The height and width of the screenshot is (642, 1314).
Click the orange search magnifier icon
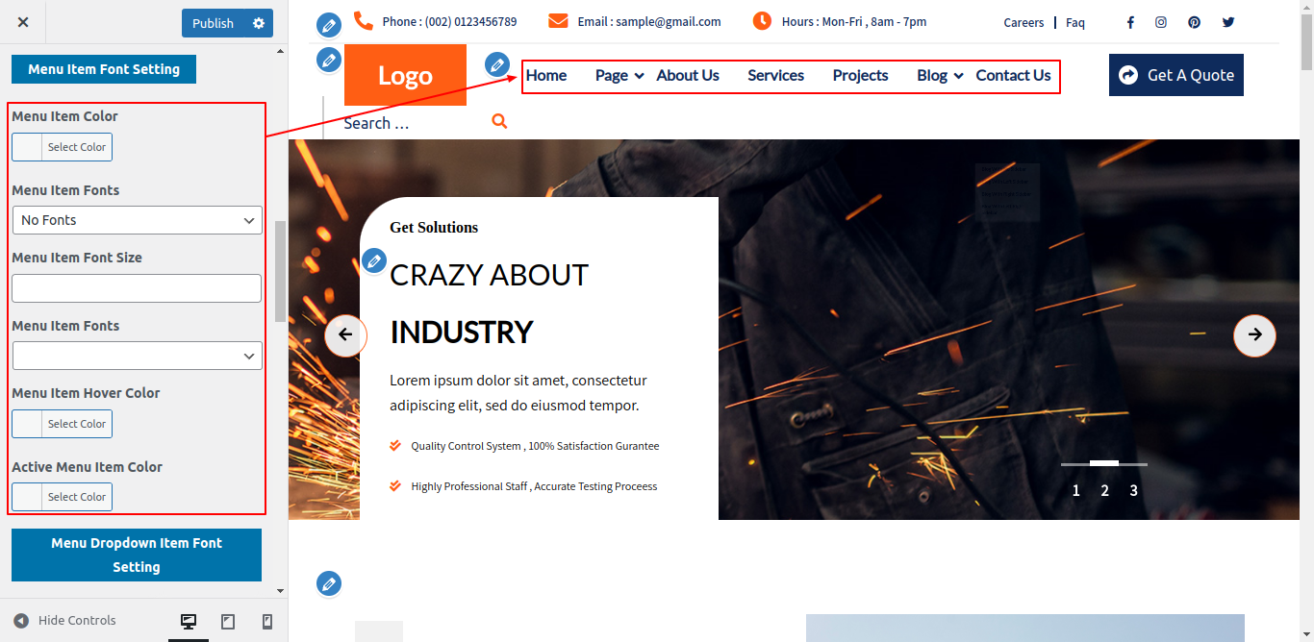point(498,121)
